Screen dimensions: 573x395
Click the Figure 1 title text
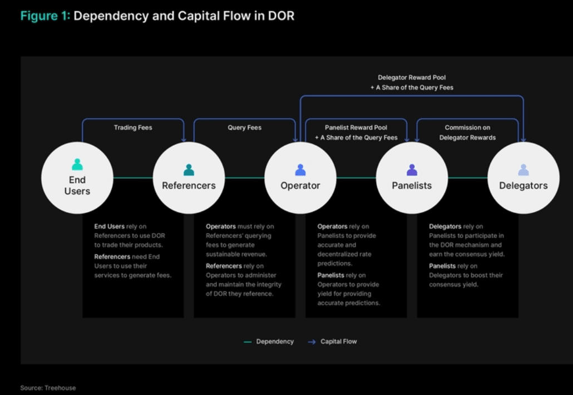pos(157,16)
